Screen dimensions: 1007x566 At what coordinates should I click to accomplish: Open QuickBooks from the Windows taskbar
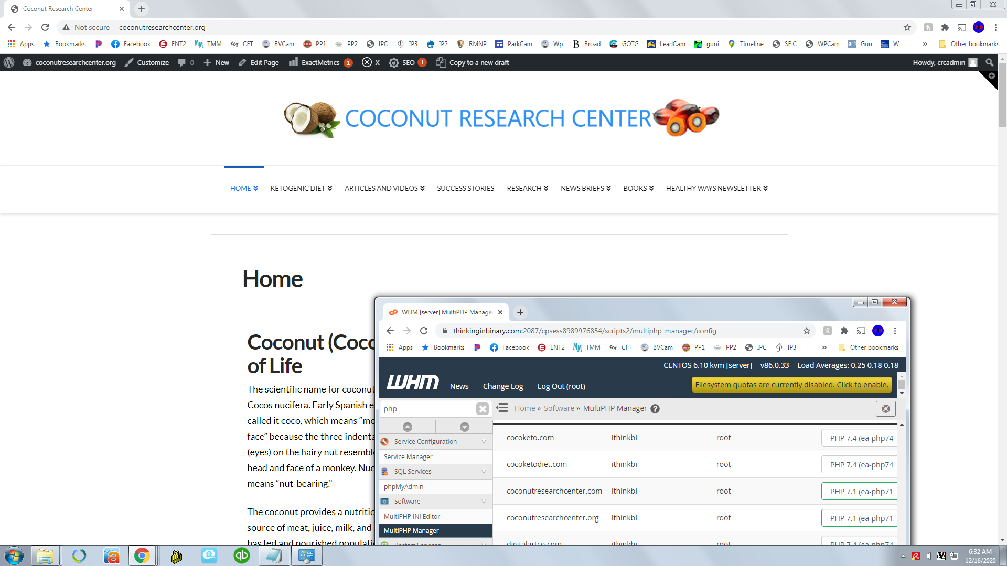241,556
